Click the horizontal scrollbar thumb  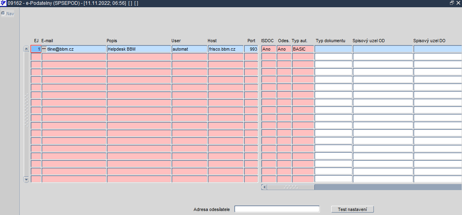tap(291, 187)
